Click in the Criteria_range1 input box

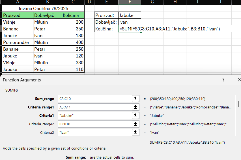pyautogui.click(x=95, y=107)
